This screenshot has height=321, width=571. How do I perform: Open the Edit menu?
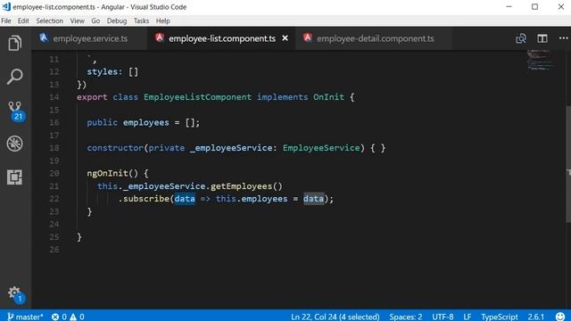[x=23, y=21]
